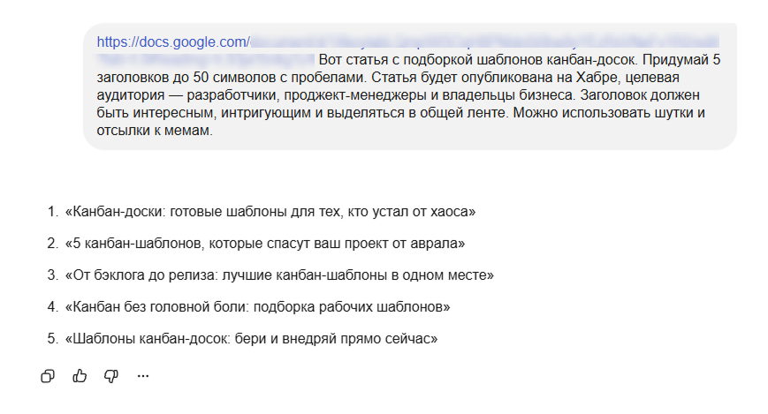Click headline «Шаблоны канбан-досок: бери и внедряй»
Image resolution: width=768 pixels, height=414 pixels.
pyautogui.click(x=251, y=339)
